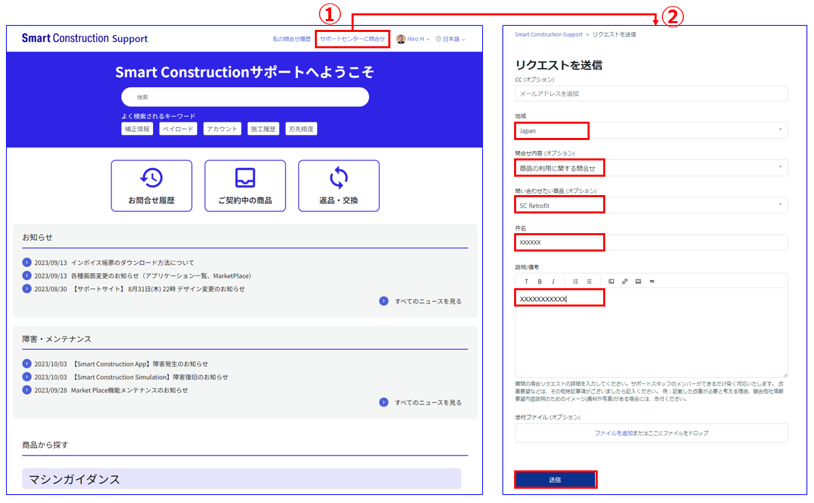The image size is (814, 503).
Task: Click into the 説明/備考 text area
Action: 651,332
